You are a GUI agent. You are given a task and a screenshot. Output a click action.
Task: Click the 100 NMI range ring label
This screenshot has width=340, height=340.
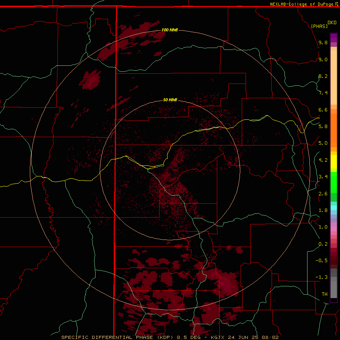click(170, 30)
